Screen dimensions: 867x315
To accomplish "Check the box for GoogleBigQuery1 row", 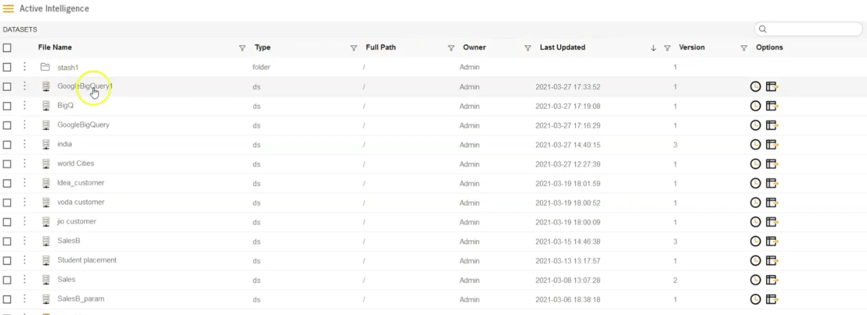I will [7, 87].
